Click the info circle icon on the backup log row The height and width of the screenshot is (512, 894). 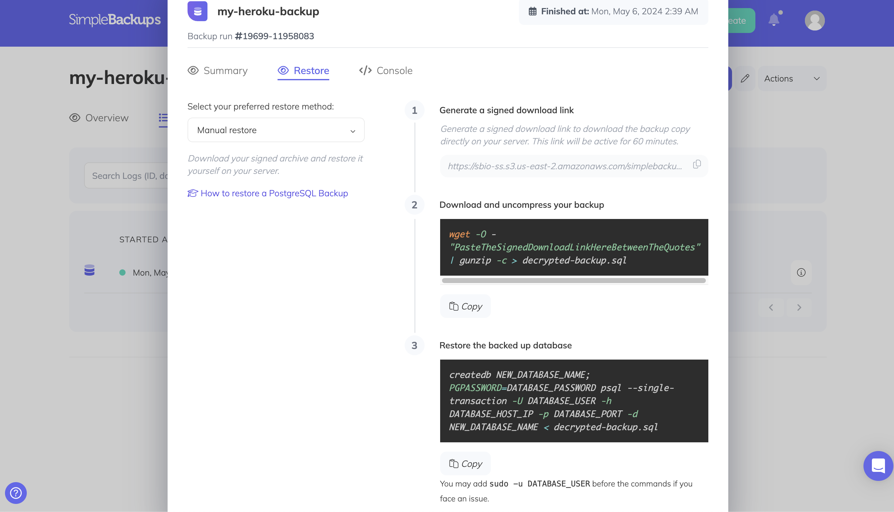[x=801, y=272]
